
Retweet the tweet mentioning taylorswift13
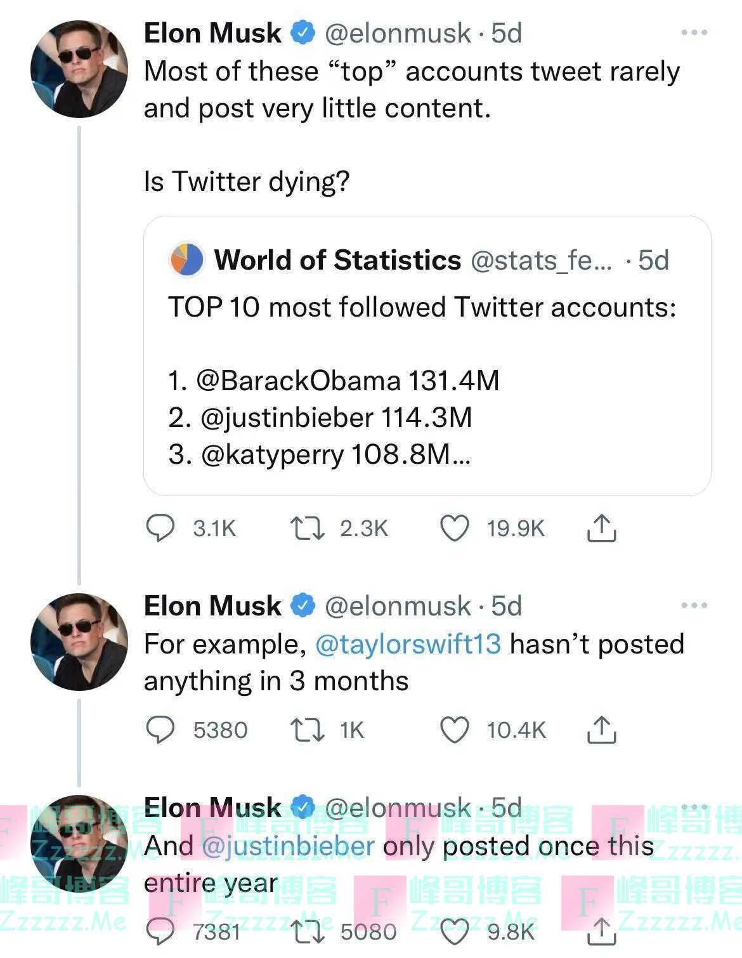coord(308,730)
